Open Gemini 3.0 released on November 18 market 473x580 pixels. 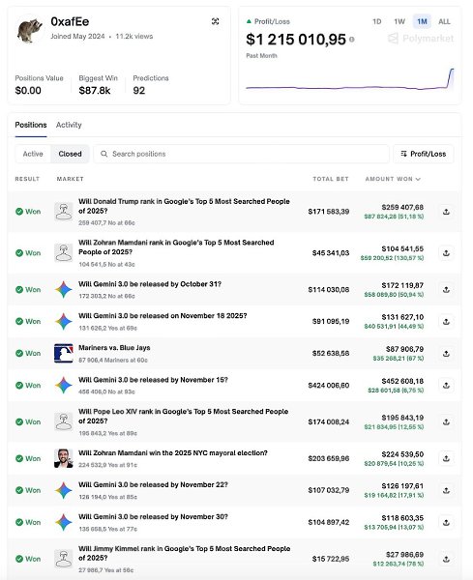[x=163, y=316]
